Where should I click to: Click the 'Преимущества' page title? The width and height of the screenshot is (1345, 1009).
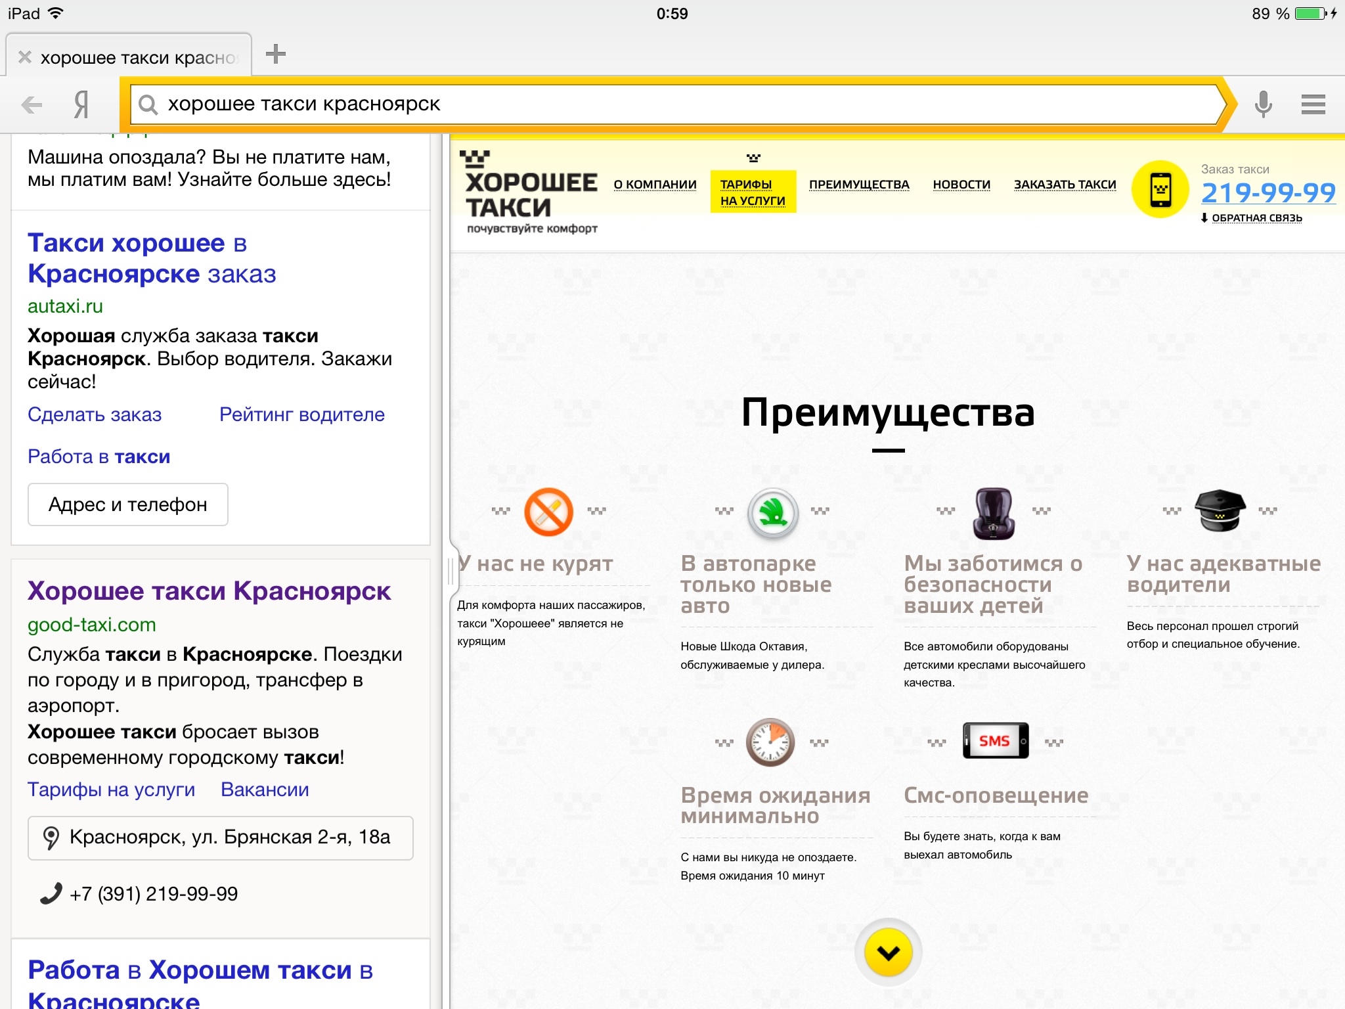888,414
